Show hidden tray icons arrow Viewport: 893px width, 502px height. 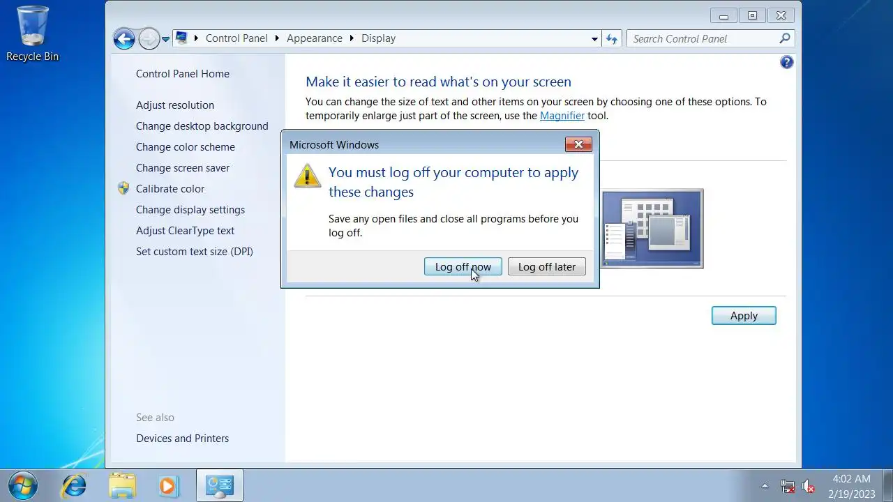(765, 486)
